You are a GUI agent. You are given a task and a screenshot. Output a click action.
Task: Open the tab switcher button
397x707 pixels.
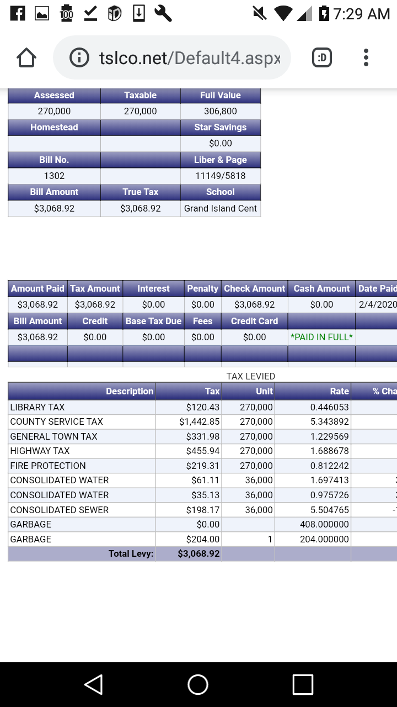click(322, 58)
